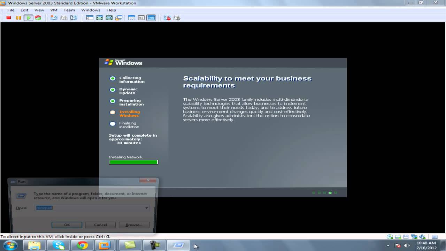
Task: Click the floppy drive status icon
Action: pyautogui.click(x=406, y=237)
